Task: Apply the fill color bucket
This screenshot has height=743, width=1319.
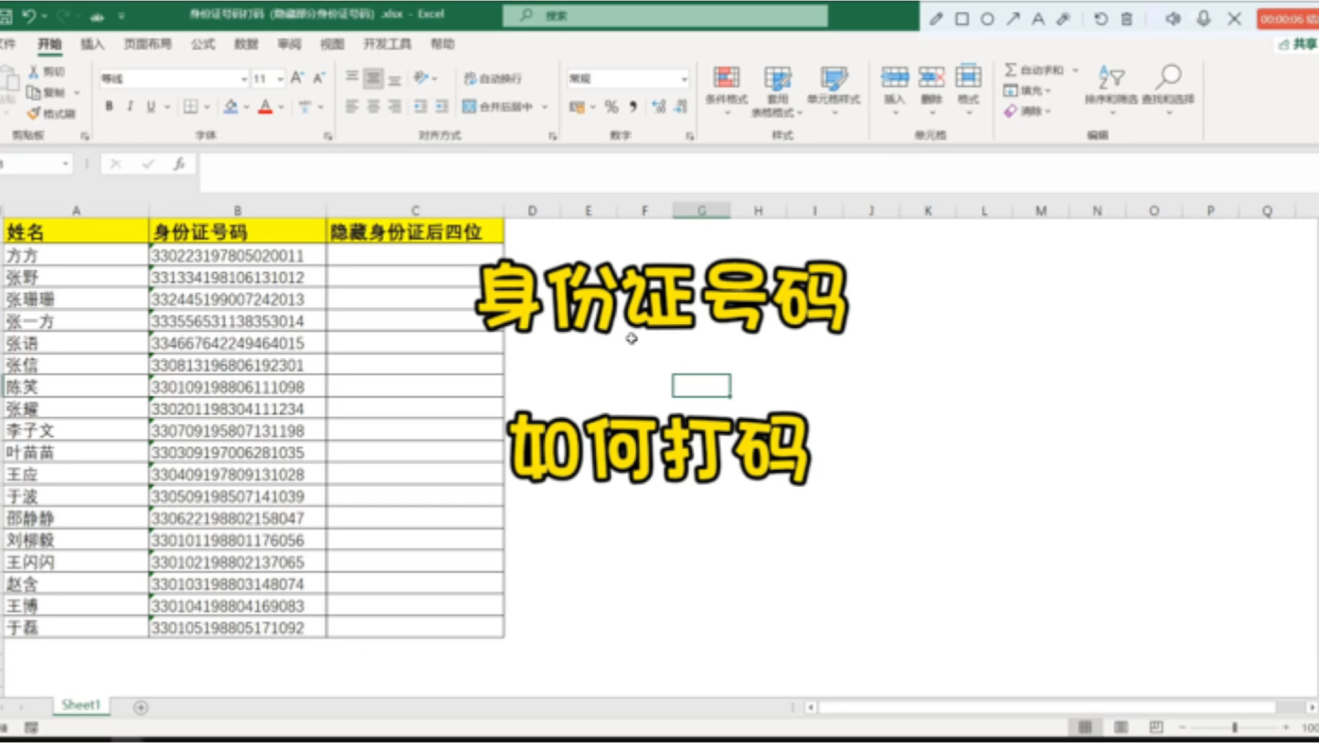Action: (x=231, y=106)
